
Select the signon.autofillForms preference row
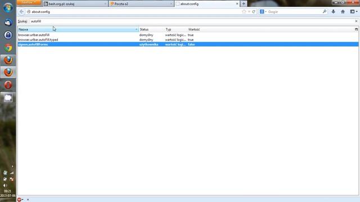[x=188, y=44]
